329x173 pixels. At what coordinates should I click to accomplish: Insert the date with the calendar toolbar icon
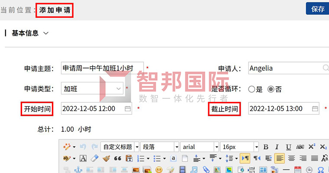click(297, 170)
